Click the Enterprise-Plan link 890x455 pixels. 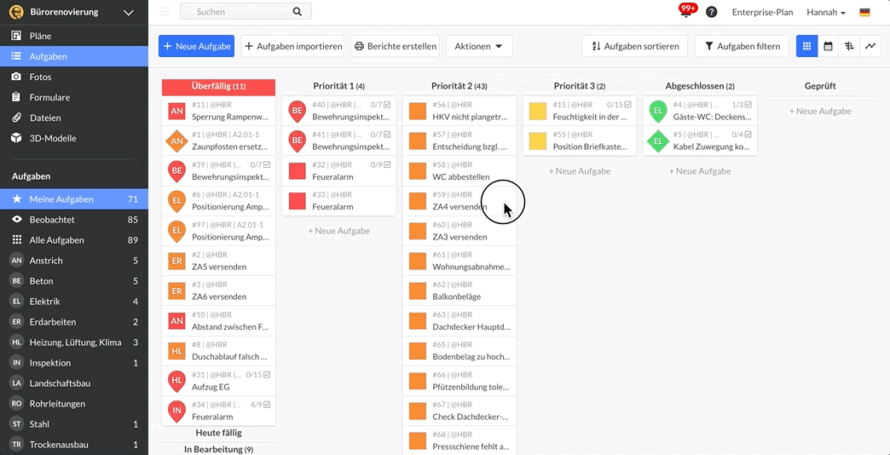coord(762,12)
